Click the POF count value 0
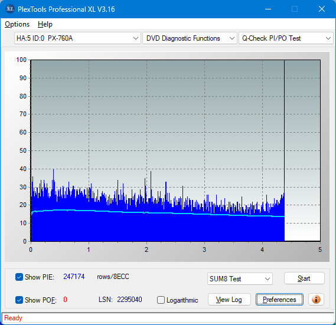Screen dimensions: 336x325 [x=65, y=299]
